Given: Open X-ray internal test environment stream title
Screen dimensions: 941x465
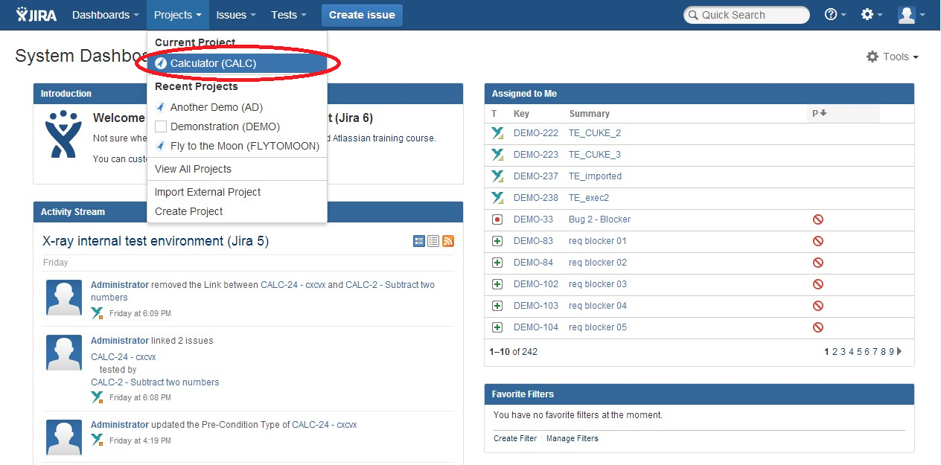Looking at the screenshot, I should (156, 241).
